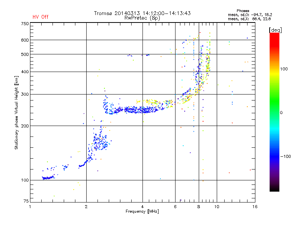Click the y-axis label '500'
This screenshot has height=225, width=300.
pyautogui.click(x=25, y=54)
